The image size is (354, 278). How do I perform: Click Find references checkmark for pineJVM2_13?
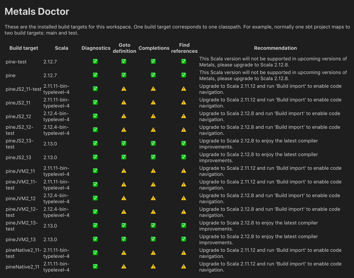point(183,239)
